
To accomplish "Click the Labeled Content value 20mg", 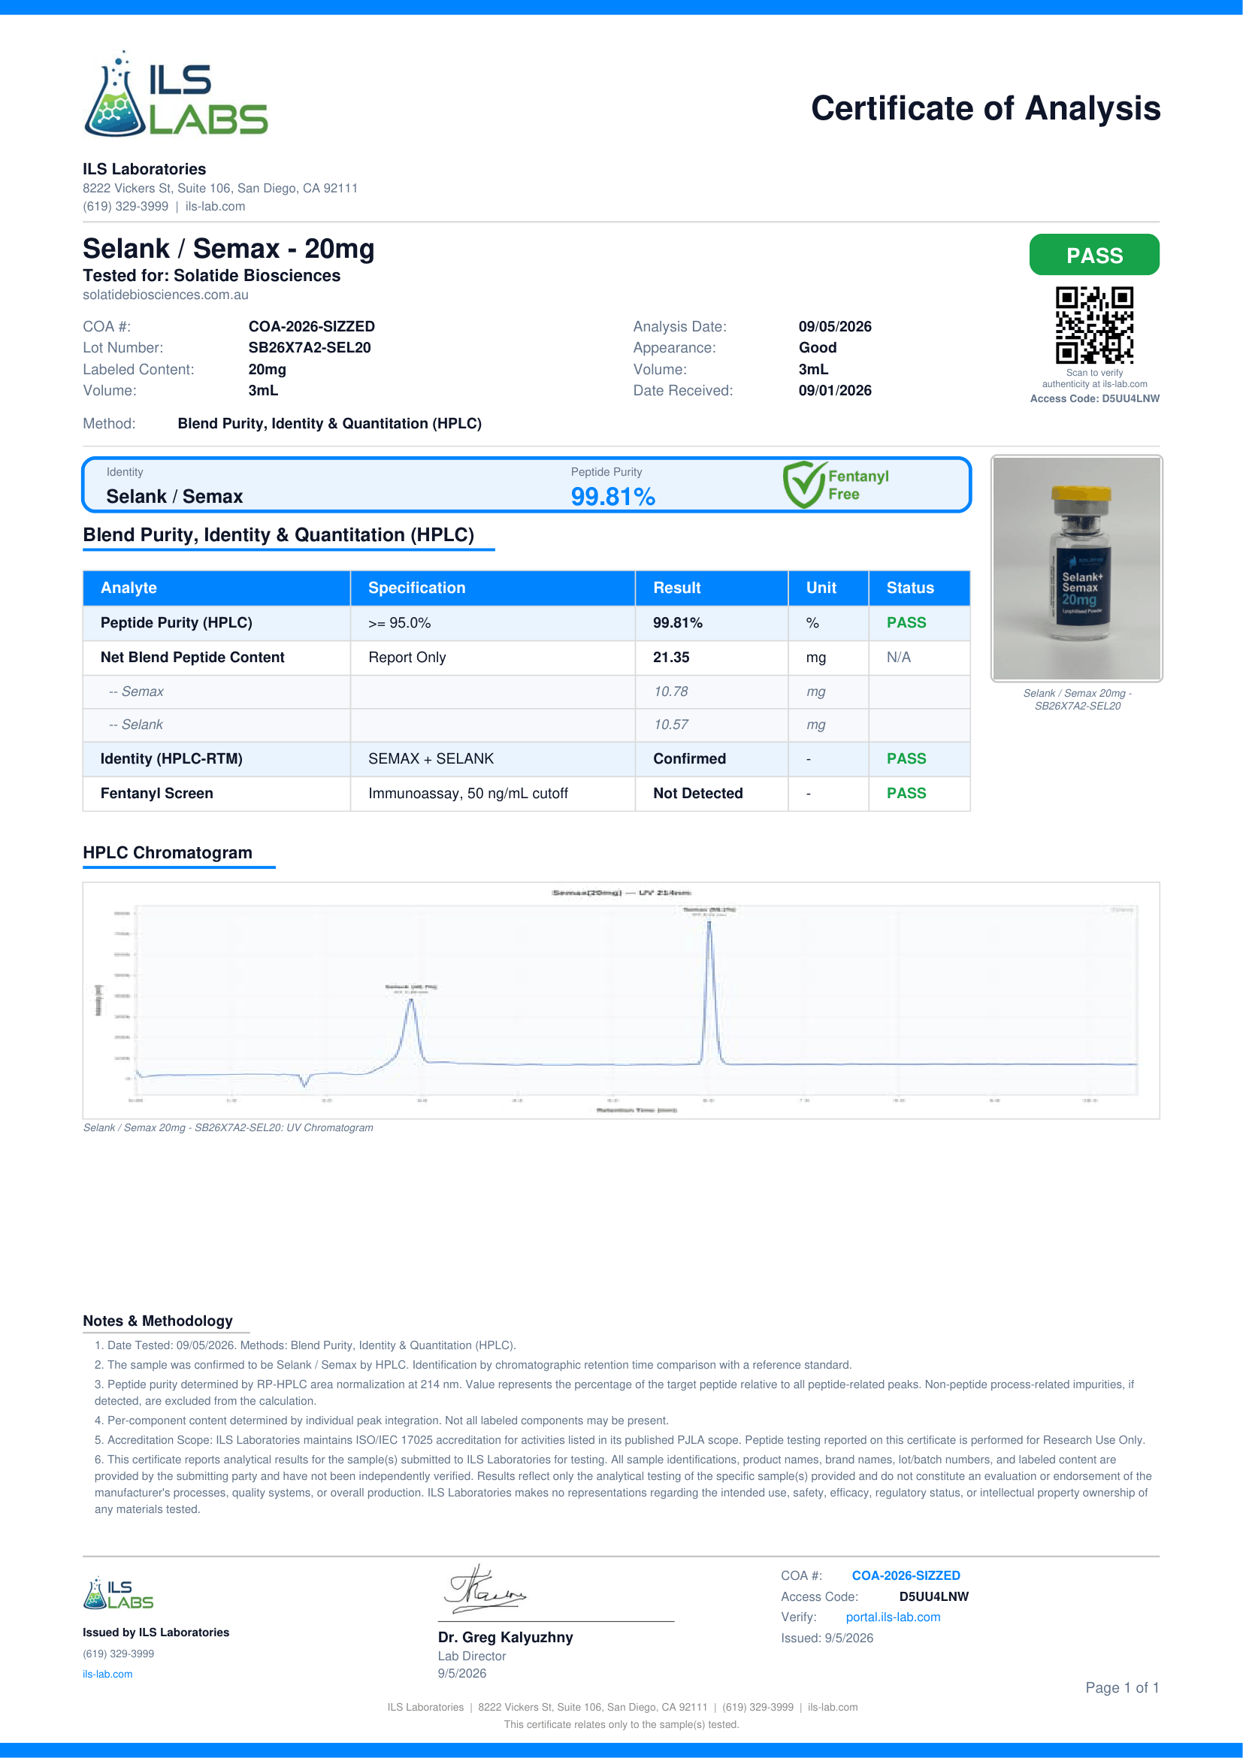I will (x=267, y=370).
